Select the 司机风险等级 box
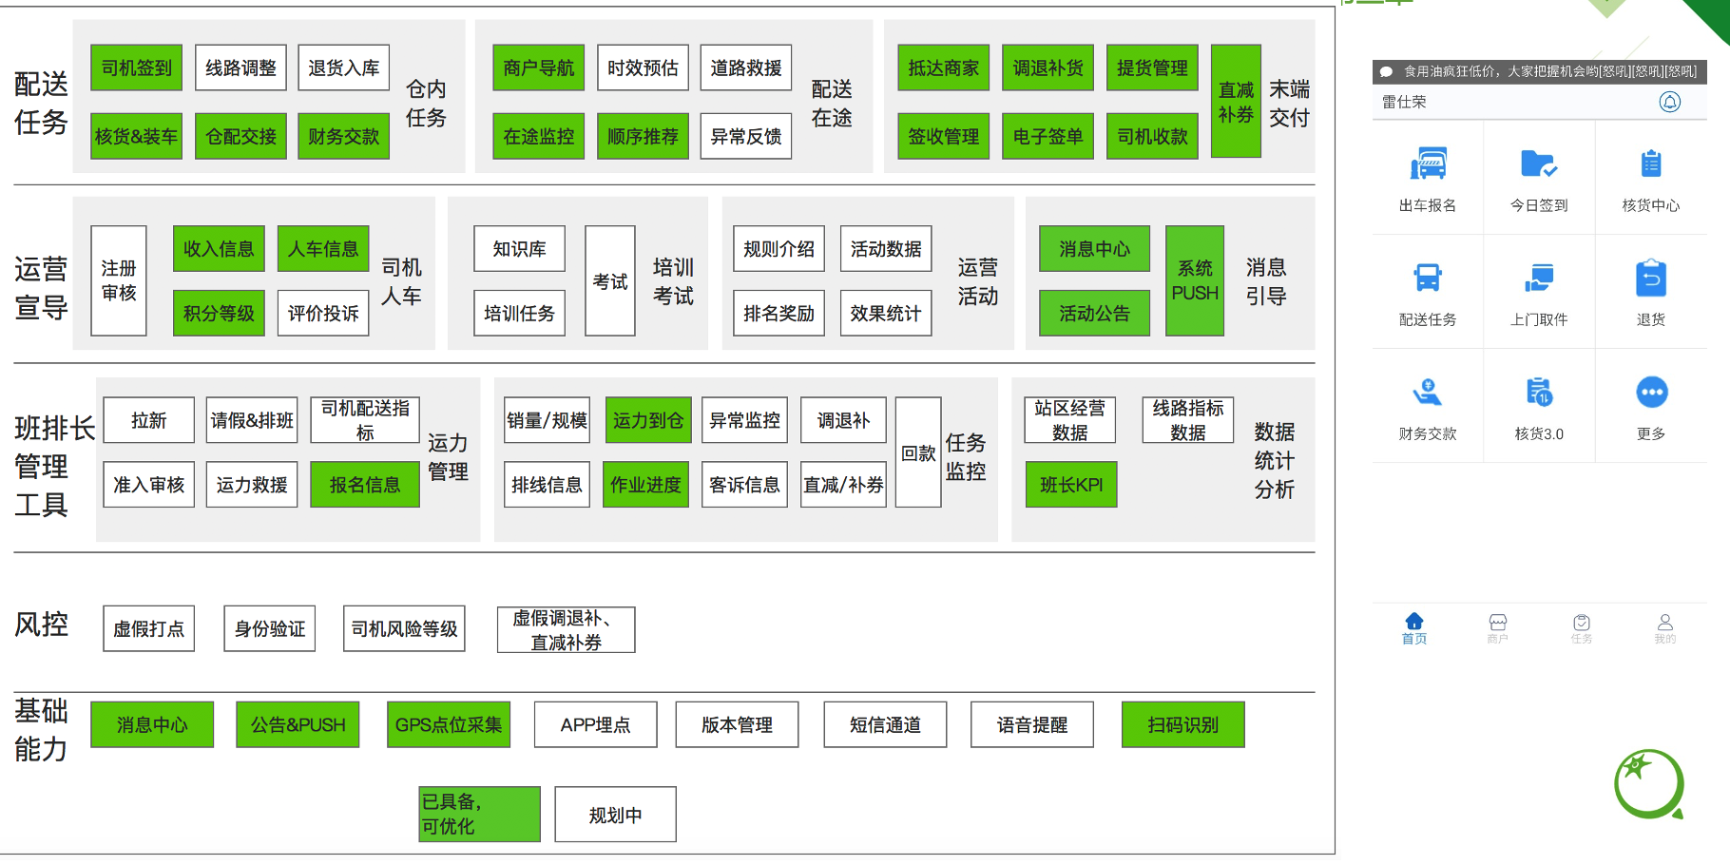 coord(405,628)
